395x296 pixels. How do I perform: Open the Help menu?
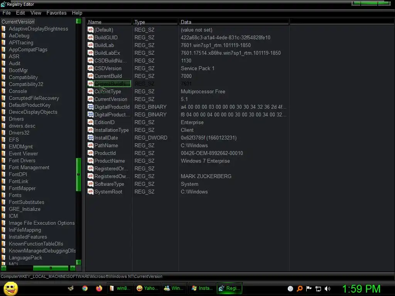77,13
